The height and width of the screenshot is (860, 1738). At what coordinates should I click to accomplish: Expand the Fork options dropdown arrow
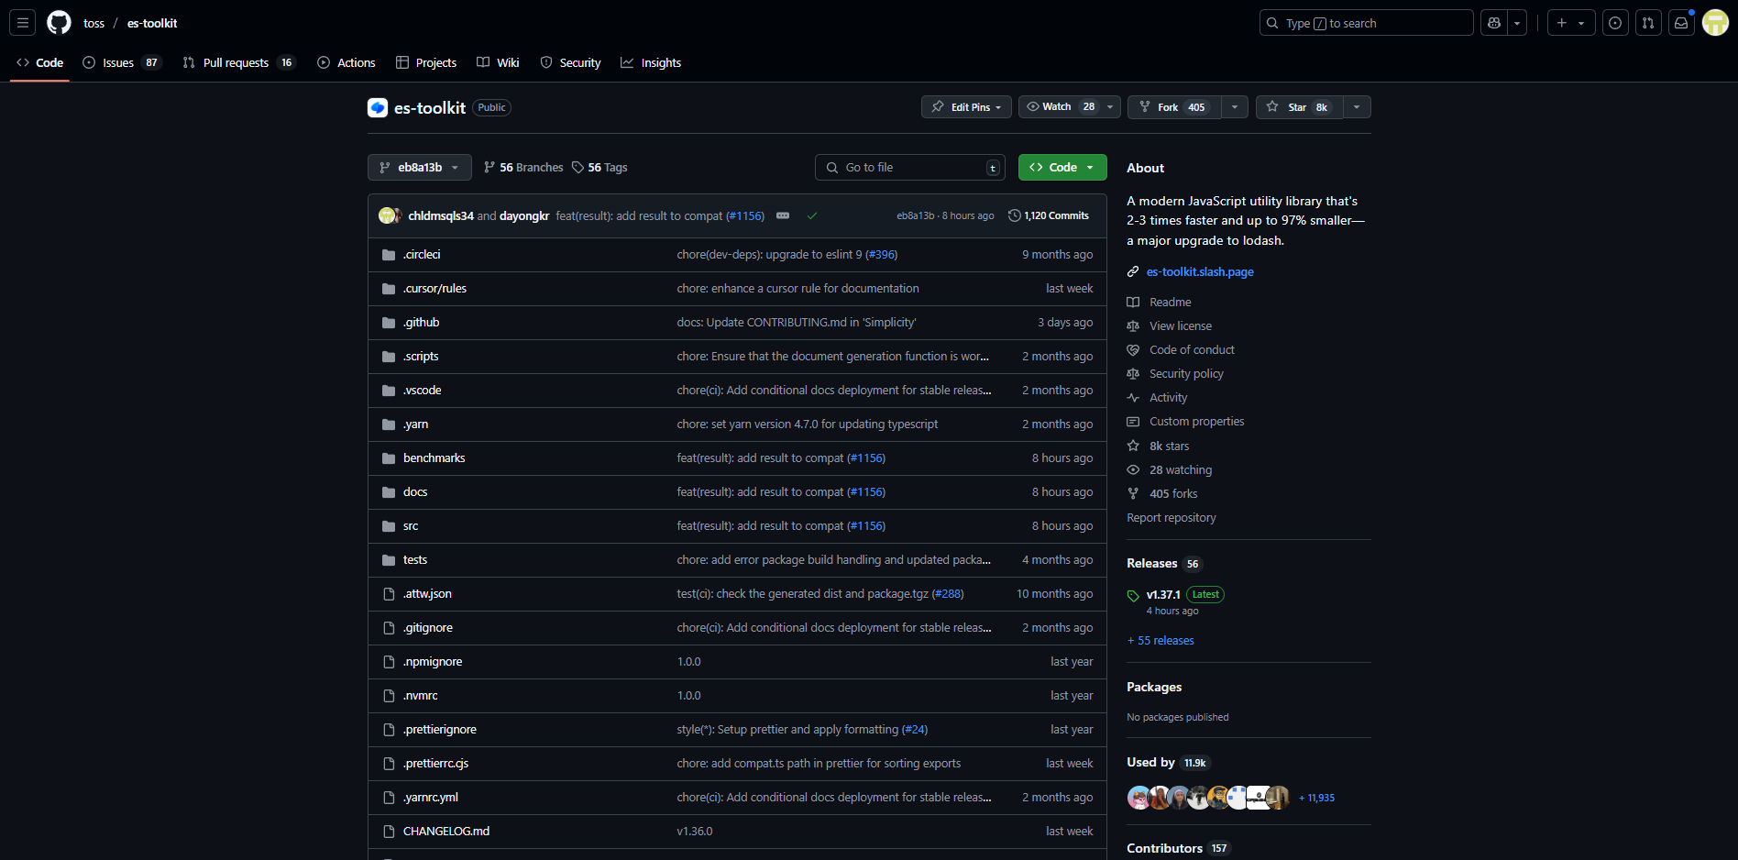pos(1235,107)
